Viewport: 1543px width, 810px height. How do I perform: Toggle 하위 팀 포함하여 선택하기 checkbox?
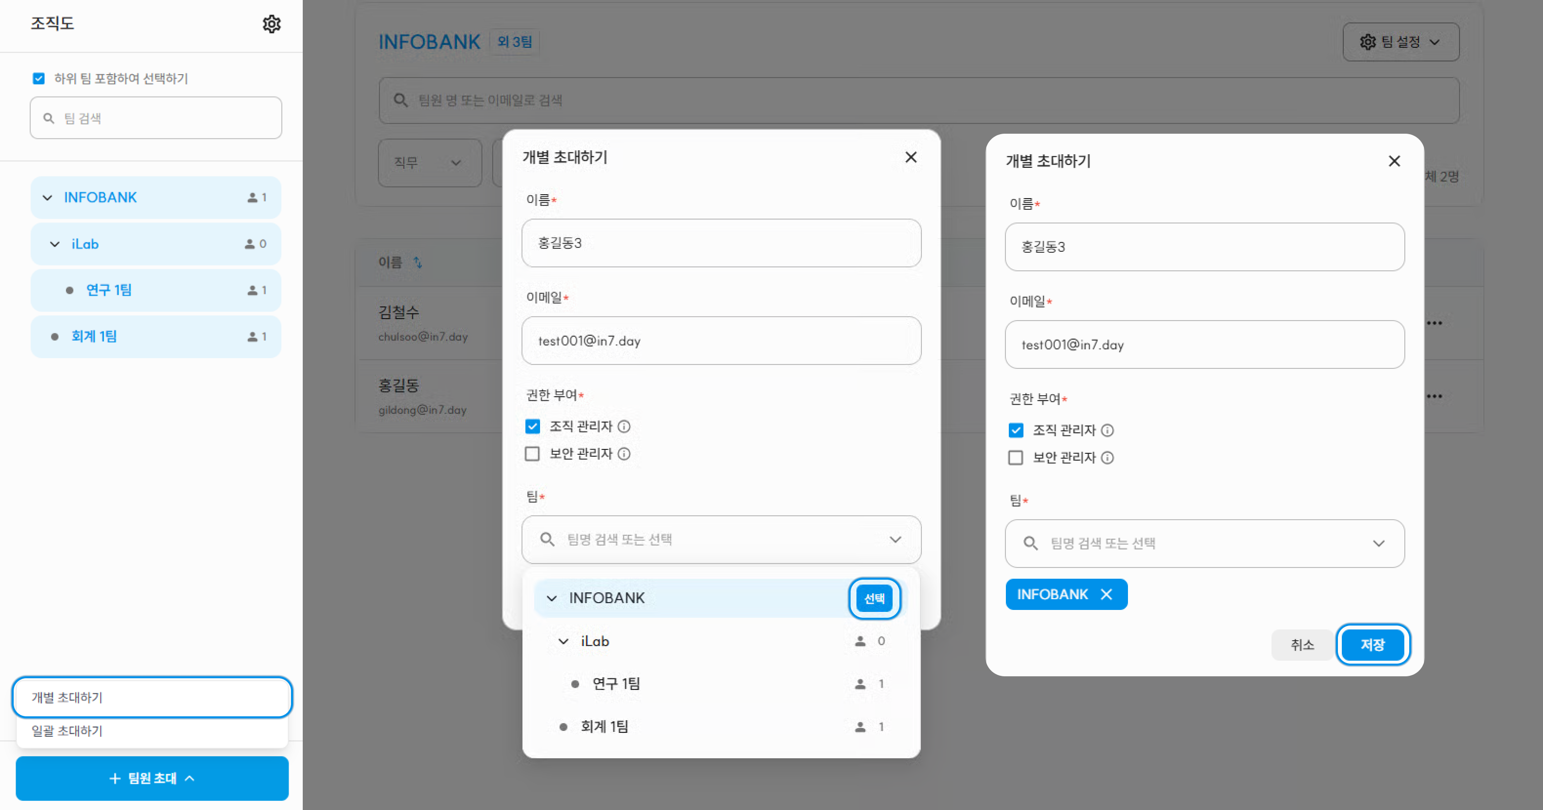click(39, 79)
